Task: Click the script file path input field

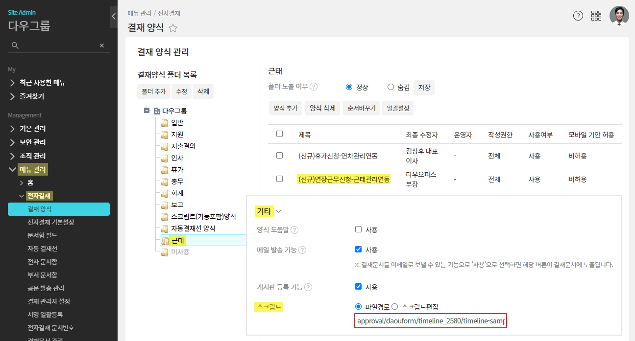Action: pos(430,321)
